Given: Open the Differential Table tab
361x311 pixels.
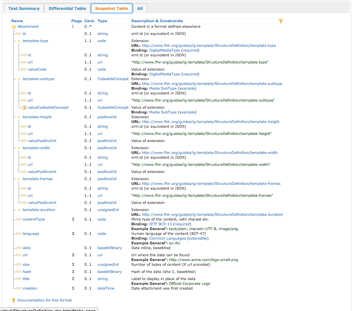Looking at the screenshot, I should (x=67, y=8).
